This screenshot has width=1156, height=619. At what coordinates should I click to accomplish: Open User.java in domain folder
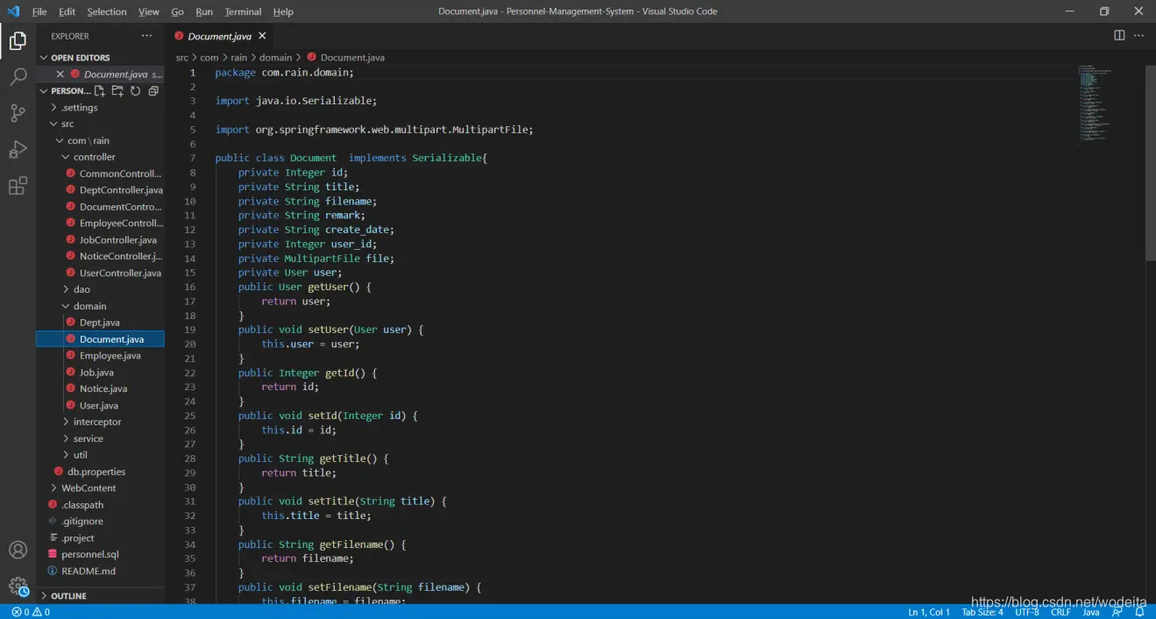coord(100,405)
